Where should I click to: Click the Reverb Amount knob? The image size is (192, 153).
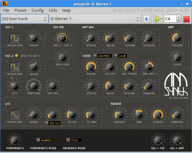pos(120,115)
